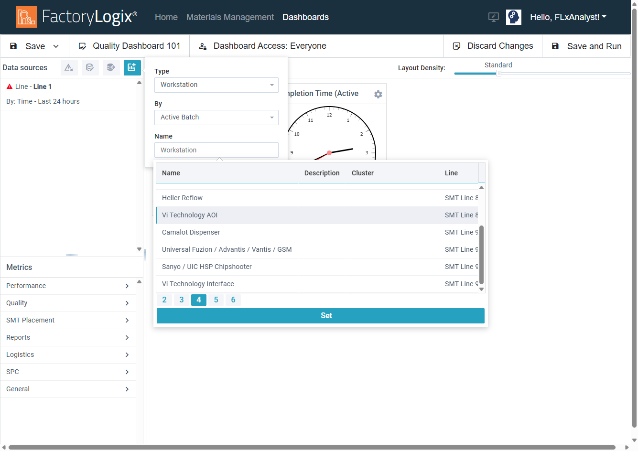Open the remote display icon in top bar
The image size is (638, 451).
[493, 17]
